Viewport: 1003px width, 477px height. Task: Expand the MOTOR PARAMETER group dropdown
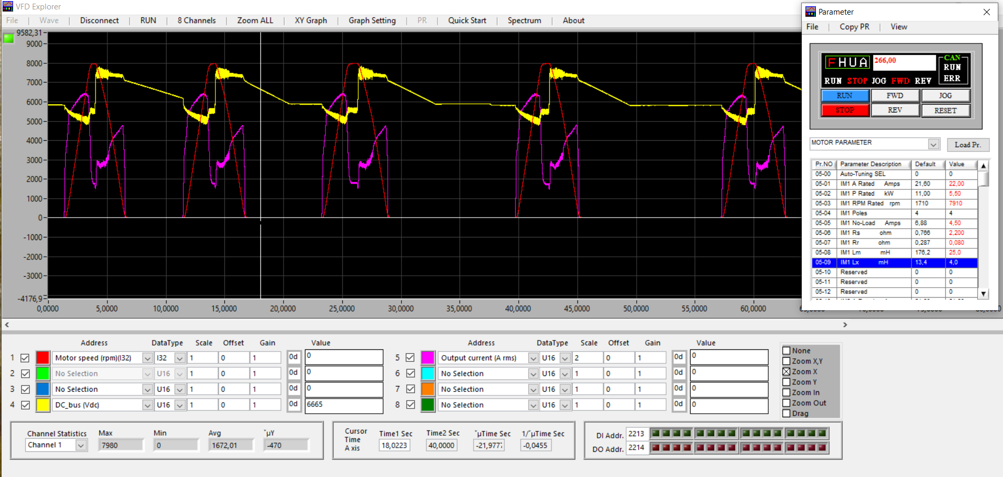coord(933,144)
